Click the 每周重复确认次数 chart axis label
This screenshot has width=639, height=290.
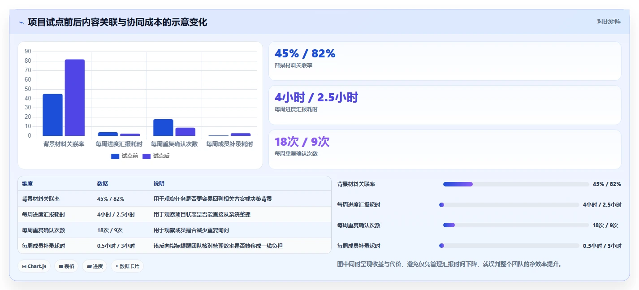[x=174, y=144]
